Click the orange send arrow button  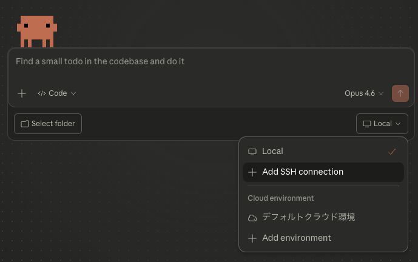[400, 93]
